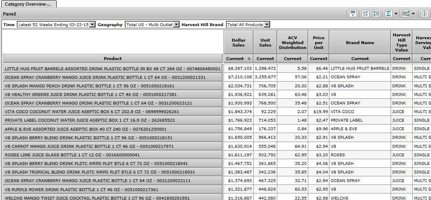Click the A-Z sort icon
Screen dimensions: 431x200
coord(365,13)
